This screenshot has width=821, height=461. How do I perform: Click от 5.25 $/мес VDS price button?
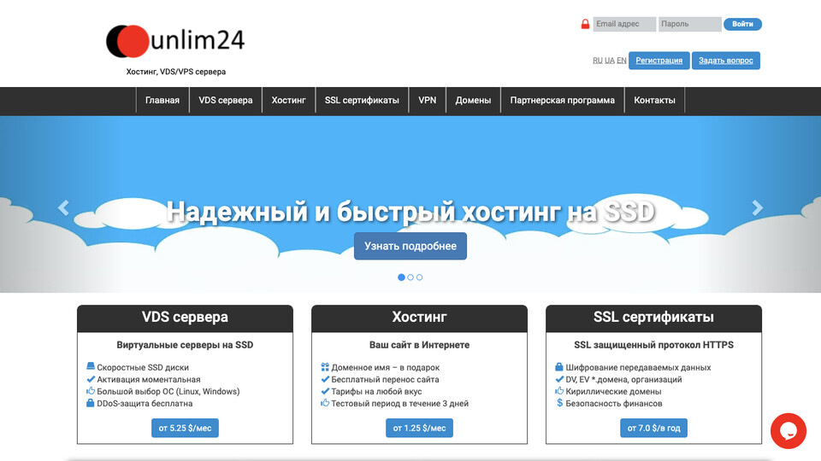pyautogui.click(x=185, y=428)
